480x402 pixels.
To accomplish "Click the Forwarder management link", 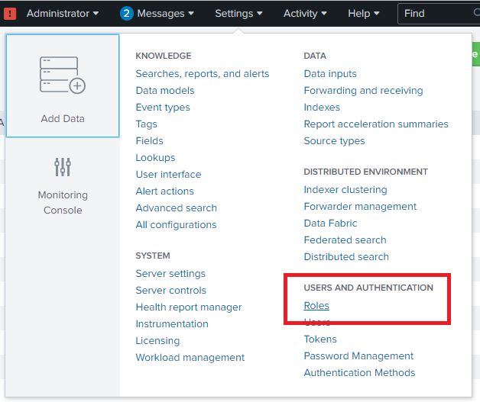I will tap(360, 207).
